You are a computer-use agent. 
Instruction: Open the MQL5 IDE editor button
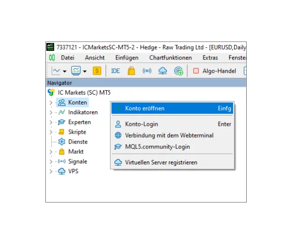tap(115, 71)
